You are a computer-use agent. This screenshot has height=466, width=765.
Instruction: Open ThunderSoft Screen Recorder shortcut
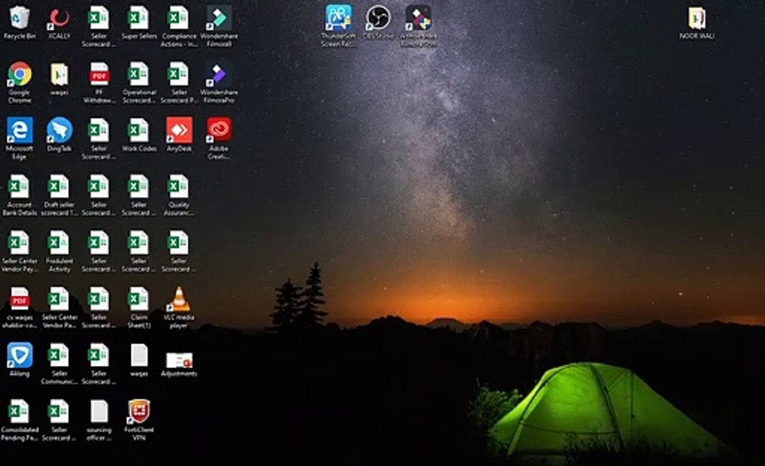pos(339,19)
